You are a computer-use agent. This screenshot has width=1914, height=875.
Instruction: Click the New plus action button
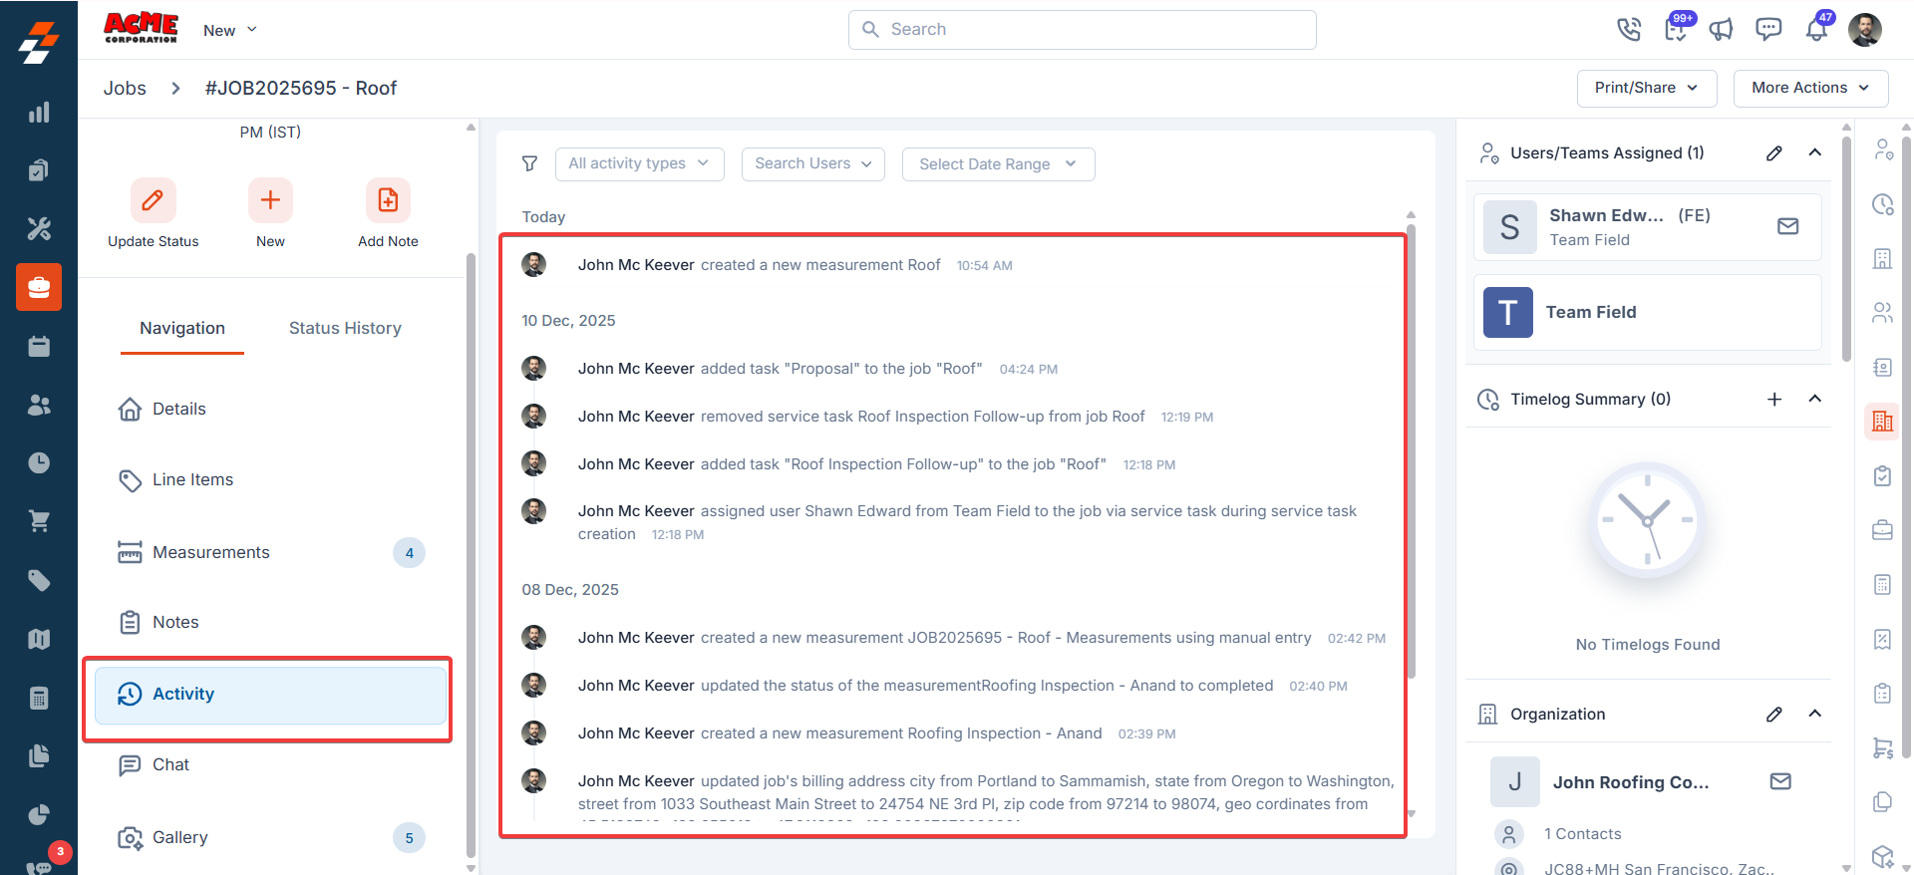click(x=270, y=200)
